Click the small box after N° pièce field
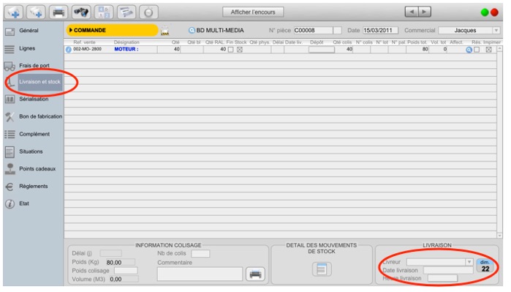Screen dimensions: 511x292 click(x=337, y=30)
